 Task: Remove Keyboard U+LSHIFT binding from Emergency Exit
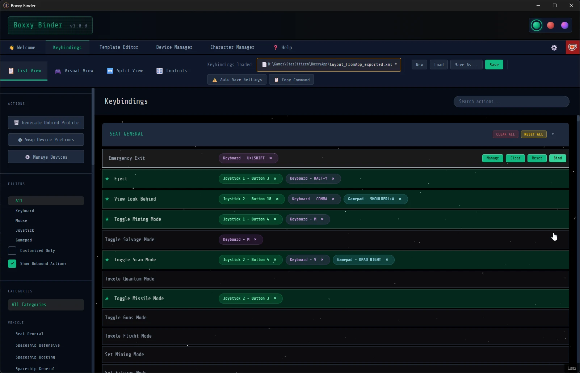270,158
